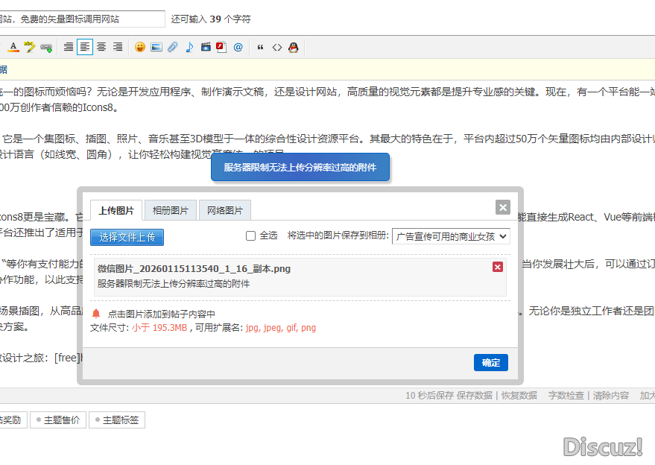
Task: Insert code with the code icon
Action: click(277, 46)
